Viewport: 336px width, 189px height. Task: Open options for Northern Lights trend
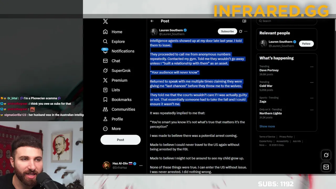click(x=312, y=110)
